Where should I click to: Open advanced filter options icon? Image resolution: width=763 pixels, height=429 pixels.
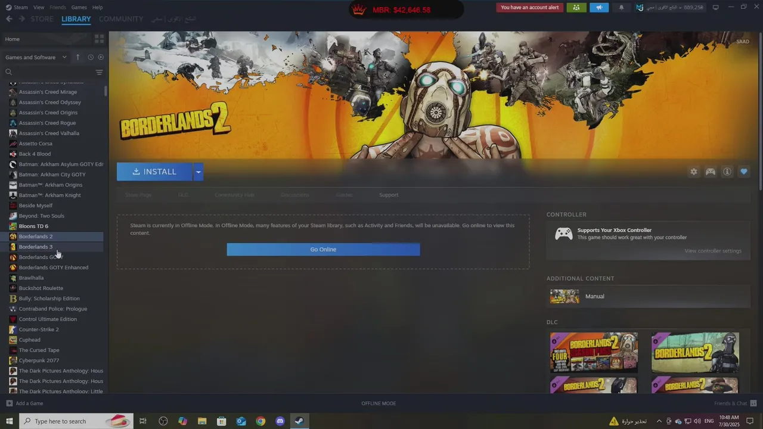click(100, 72)
